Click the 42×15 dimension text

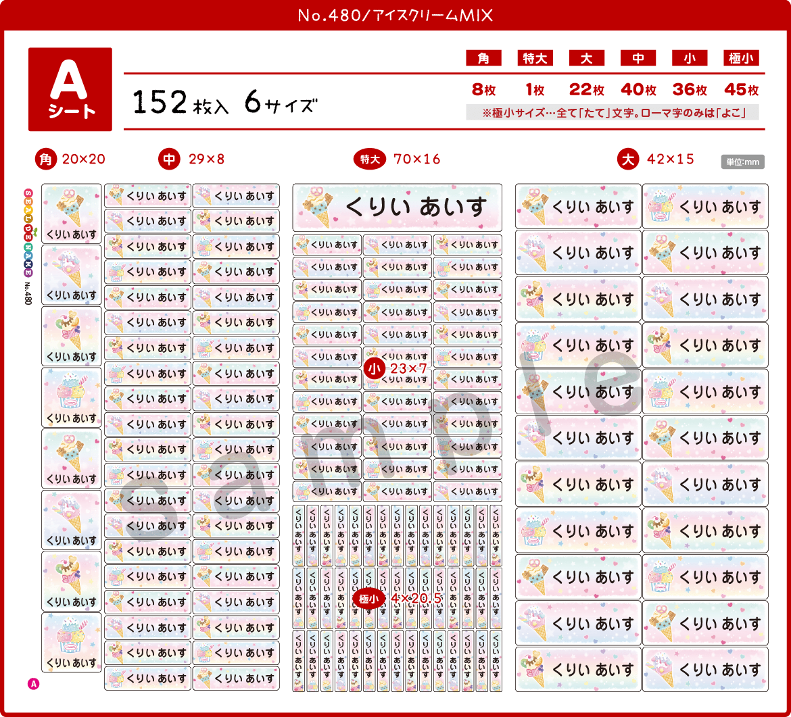671,159
